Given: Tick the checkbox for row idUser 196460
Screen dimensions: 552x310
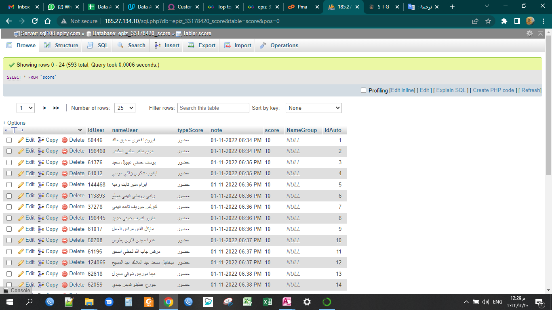Looking at the screenshot, I should pyautogui.click(x=9, y=151).
